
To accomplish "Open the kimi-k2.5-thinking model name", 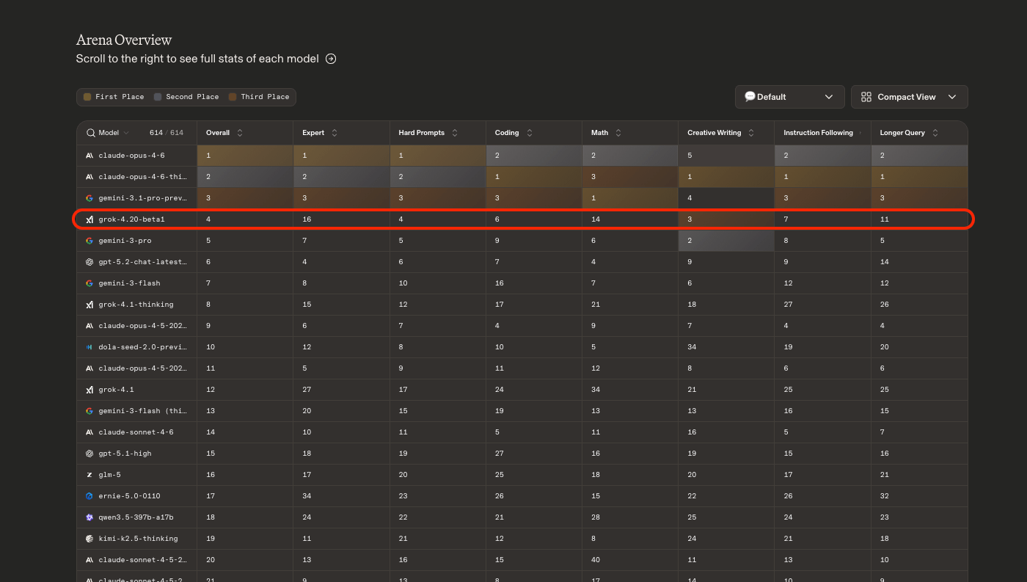I will click(138, 539).
